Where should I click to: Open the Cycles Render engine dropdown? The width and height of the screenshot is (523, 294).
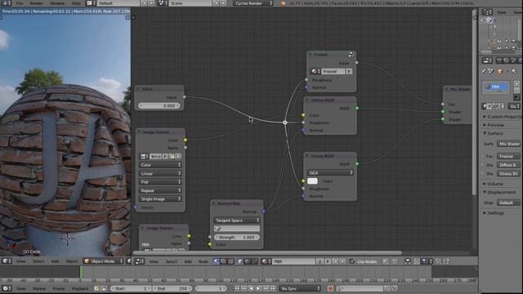pos(253,3)
